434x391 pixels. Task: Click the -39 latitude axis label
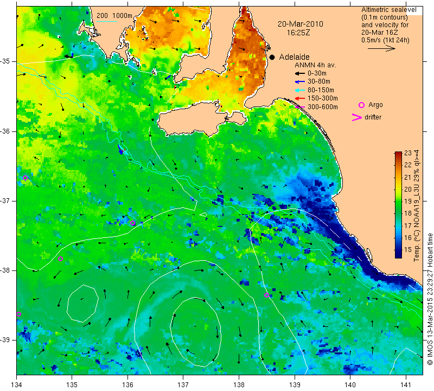pyautogui.click(x=5, y=340)
